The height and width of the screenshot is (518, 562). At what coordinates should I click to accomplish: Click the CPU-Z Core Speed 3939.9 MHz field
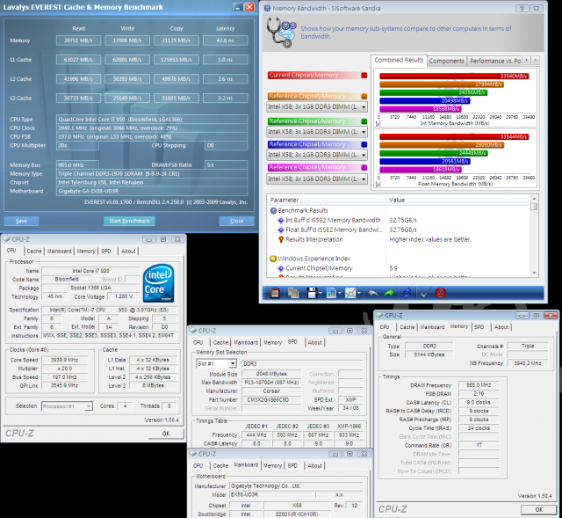pyautogui.click(x=64, y=360)
